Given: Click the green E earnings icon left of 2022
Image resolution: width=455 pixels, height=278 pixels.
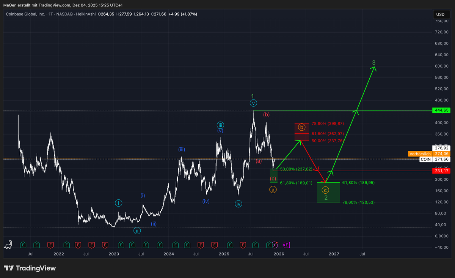Looking at the screenshot, I should (37, 245).
